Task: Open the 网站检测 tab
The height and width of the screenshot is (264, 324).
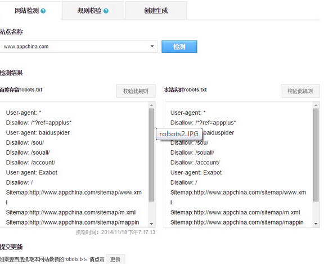Action: pos(30,11)
